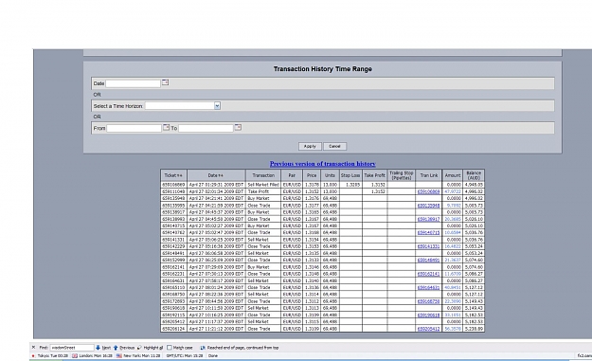Image resolution: width=592 pixels, height=361 pixels.
Task: Click the Done status text in the status bar
Action: pyautogui.click(x=212, y=355)
